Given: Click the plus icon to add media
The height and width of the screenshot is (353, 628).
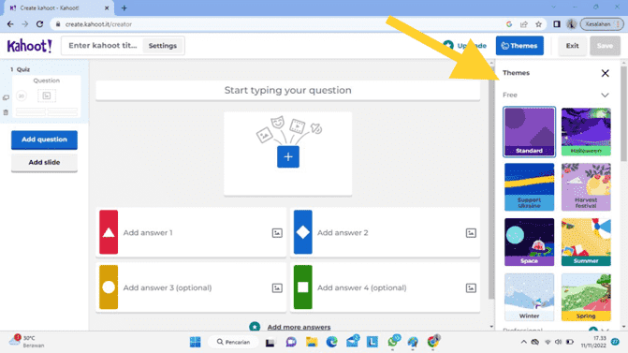Looking at the screenshot, I should 288,156.
